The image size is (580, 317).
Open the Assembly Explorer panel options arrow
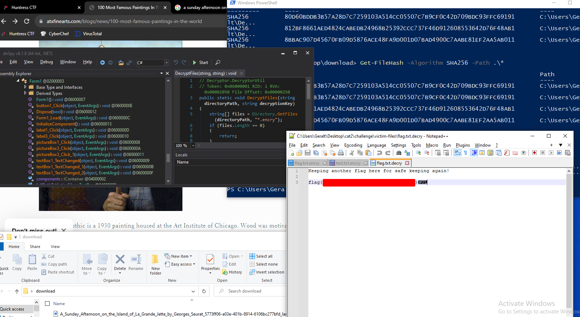pos(162,73)
